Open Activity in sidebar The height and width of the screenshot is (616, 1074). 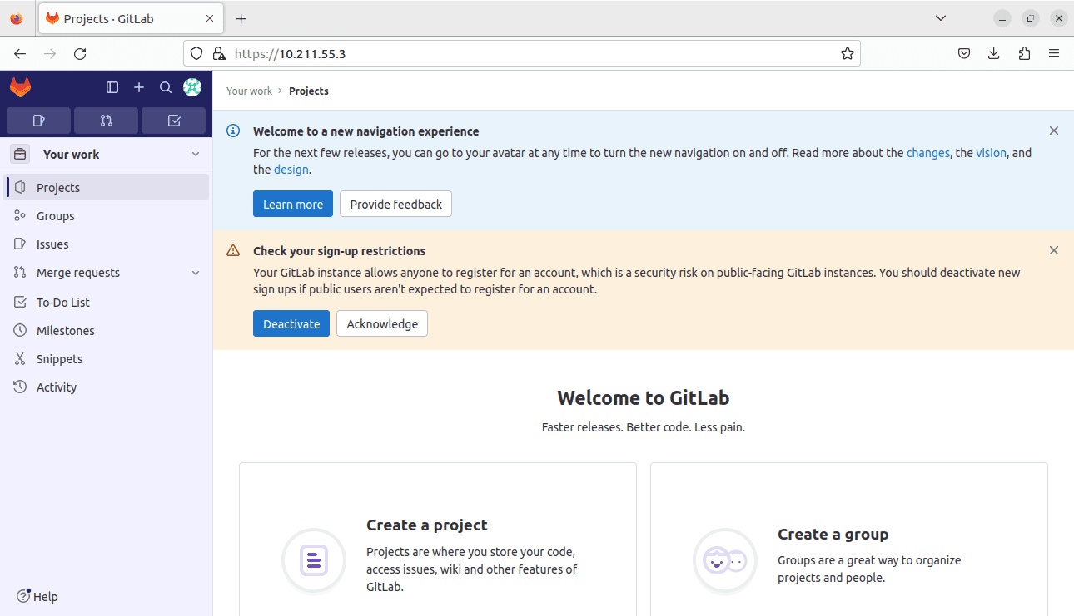pyautogui.click(x=107, y=387)
